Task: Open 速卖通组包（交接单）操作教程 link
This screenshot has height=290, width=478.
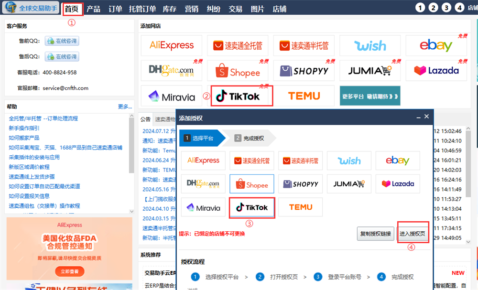Action: [44, 206]
